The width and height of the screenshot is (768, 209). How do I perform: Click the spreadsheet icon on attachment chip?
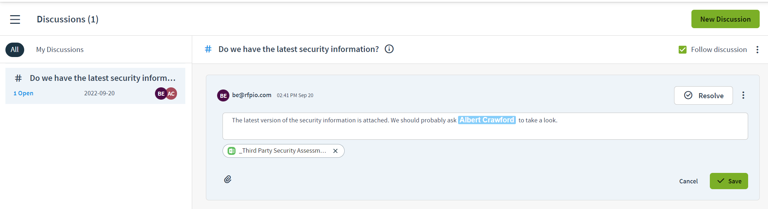pyautogui.click(x=232, y=151)
